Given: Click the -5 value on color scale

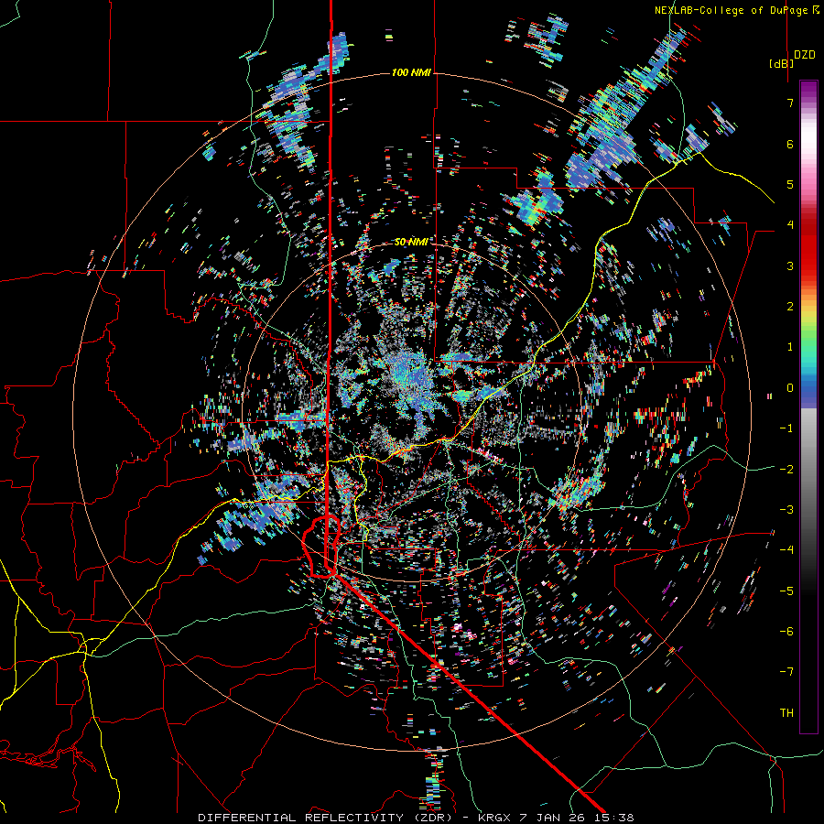Looking at the screenshot, I should pyautogui.click(x=786, y=591).
